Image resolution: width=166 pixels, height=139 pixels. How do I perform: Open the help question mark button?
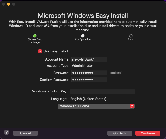click(x=6, y=132)
